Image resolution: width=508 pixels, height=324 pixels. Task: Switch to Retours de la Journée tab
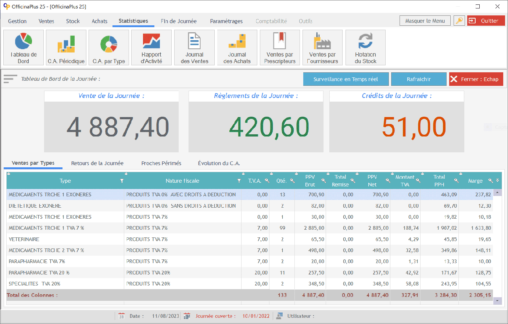(x=97, y=163)
